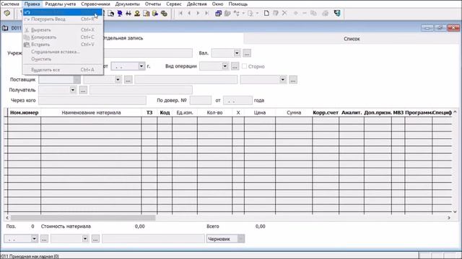Expand the Вид операции dropdown

coord(225,66)
